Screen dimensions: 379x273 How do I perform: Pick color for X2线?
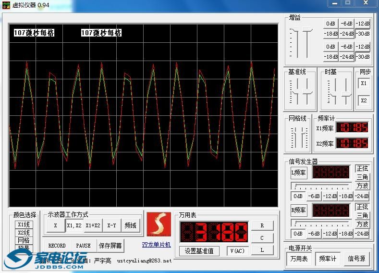tap(24, 233)
